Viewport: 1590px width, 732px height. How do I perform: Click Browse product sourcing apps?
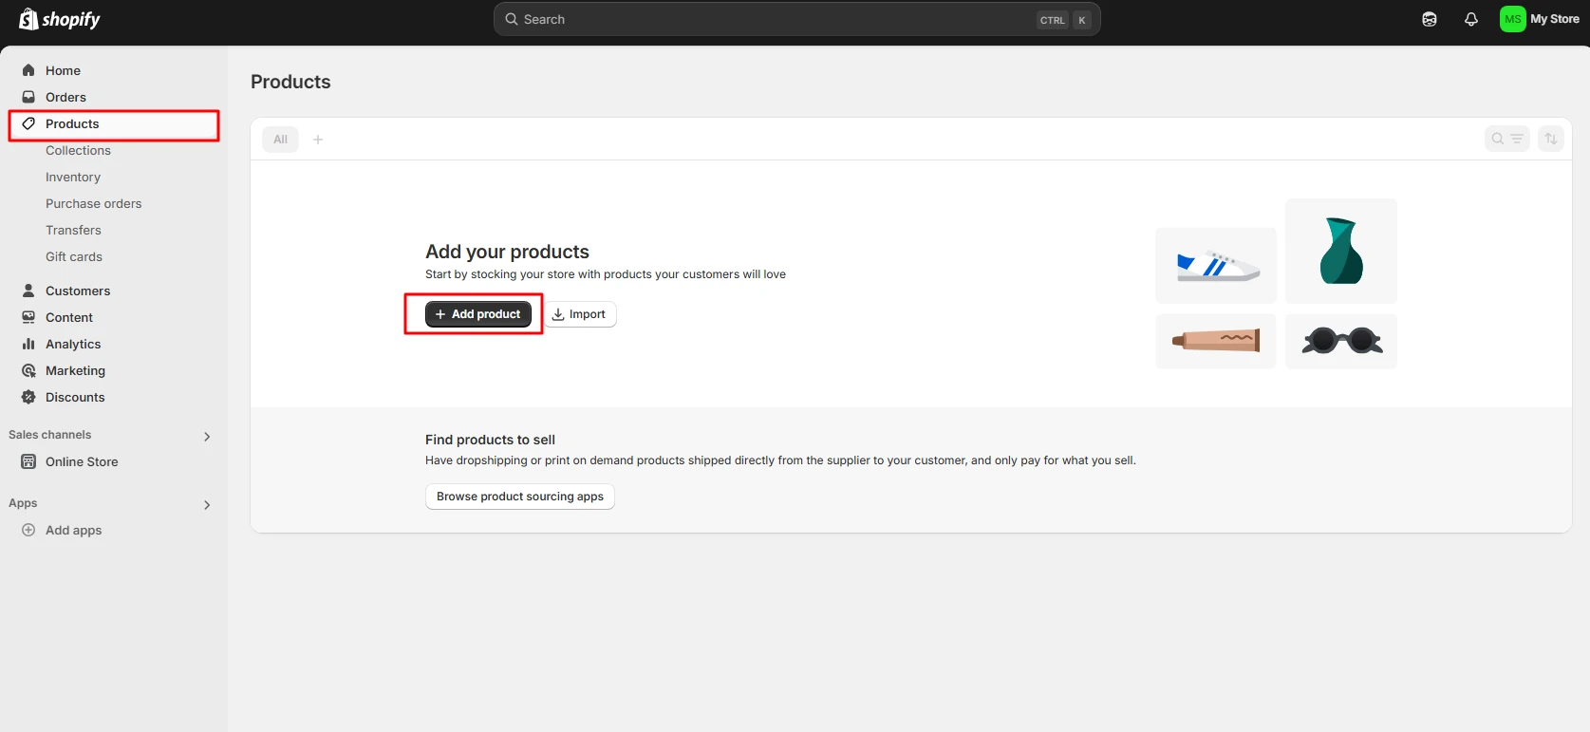tap(519, 497)
